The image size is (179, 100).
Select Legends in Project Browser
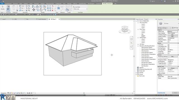click(x=141, y=67)
